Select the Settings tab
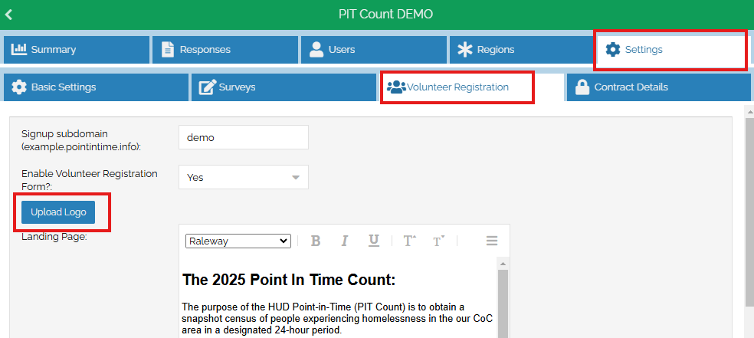 pyautogui.click(x=670, y=50)
